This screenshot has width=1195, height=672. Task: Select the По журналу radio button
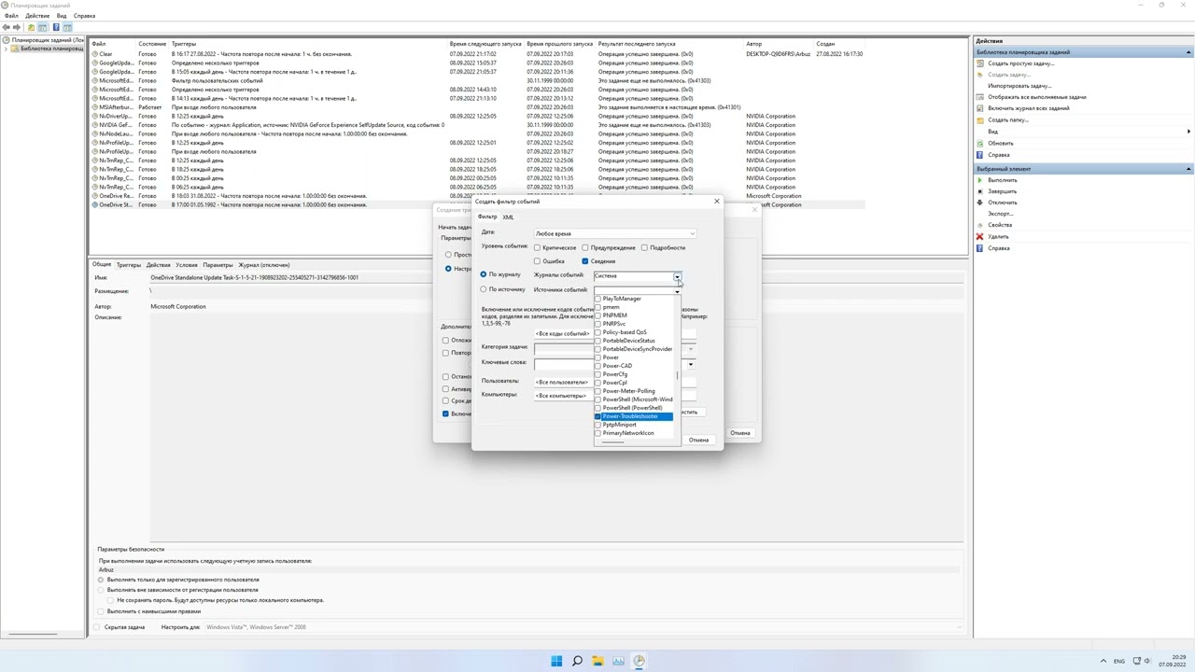(x=484, y=274)
